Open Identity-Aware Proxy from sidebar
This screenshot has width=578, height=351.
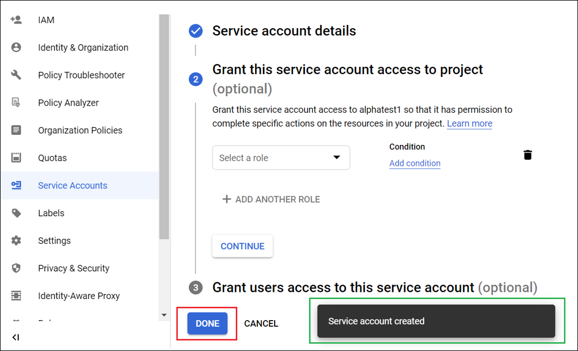point(79,296)
